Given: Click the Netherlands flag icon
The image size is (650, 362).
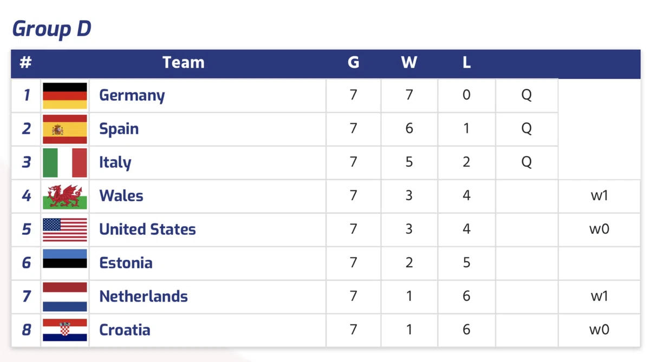Looking at the screenshot, I should 65,297.
